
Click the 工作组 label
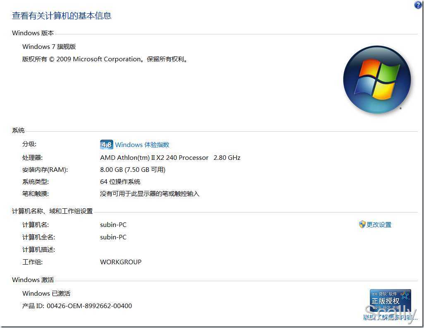pyautogui.click(x=32, y=262)
